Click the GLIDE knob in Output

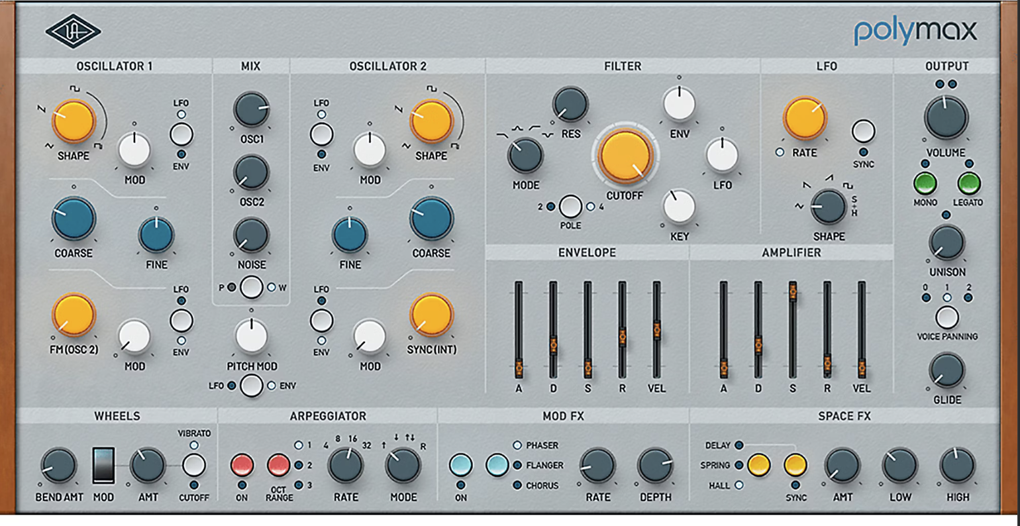click(946, 370)
